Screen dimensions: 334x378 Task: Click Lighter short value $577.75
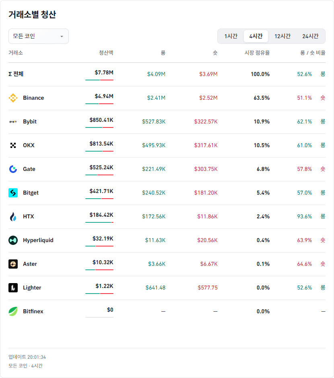(208, 288)
